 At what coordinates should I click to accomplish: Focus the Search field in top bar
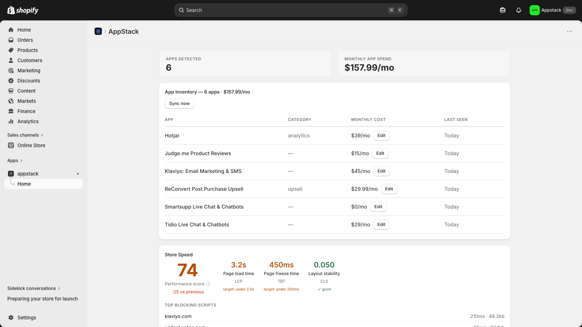click(x=291, y=10)
